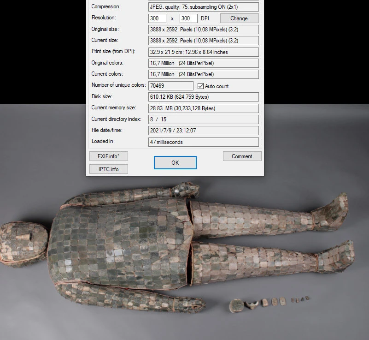Click the horizontal resolution DPI field
The width and height of the screenshot is (369, 340).
[x=157, y=18]
